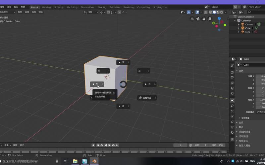Open the Texture checkerboard tab
This screenshot has height=165, width=265.
point(232,139)
